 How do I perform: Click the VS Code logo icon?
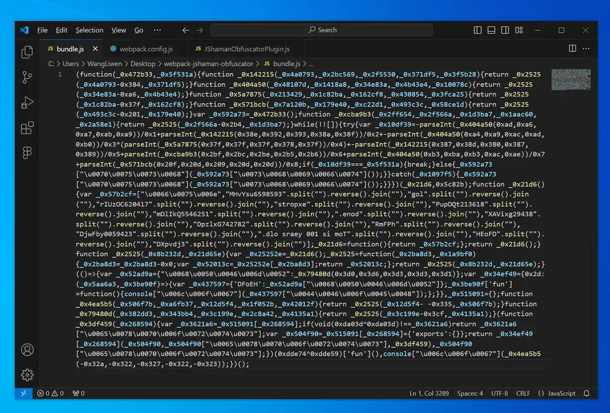click(x=24, y=30)
